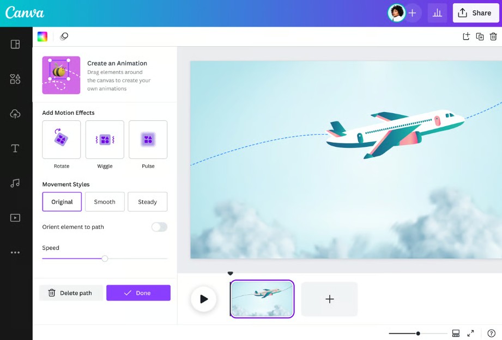Open the Videos panel in sidebar
The image size is (502, 340).
point(15,218)
